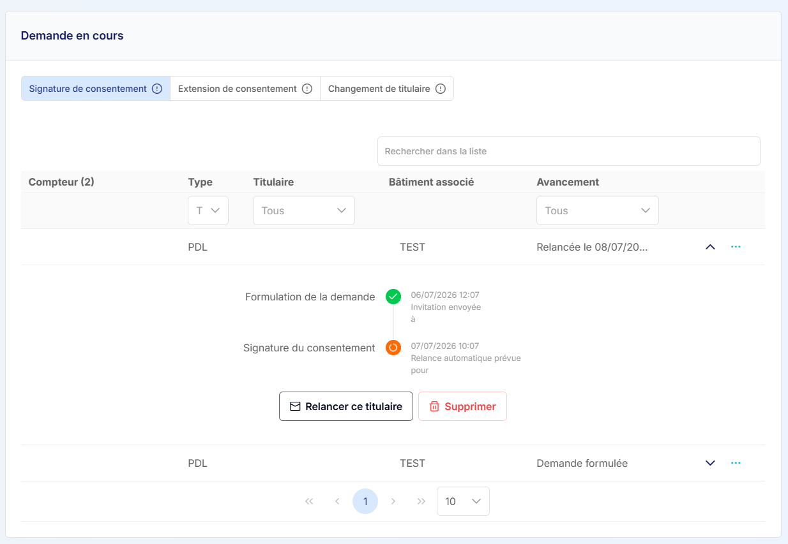The image size is (788, 544).
Task: Go to first page of the list
Action: point(309,501)
